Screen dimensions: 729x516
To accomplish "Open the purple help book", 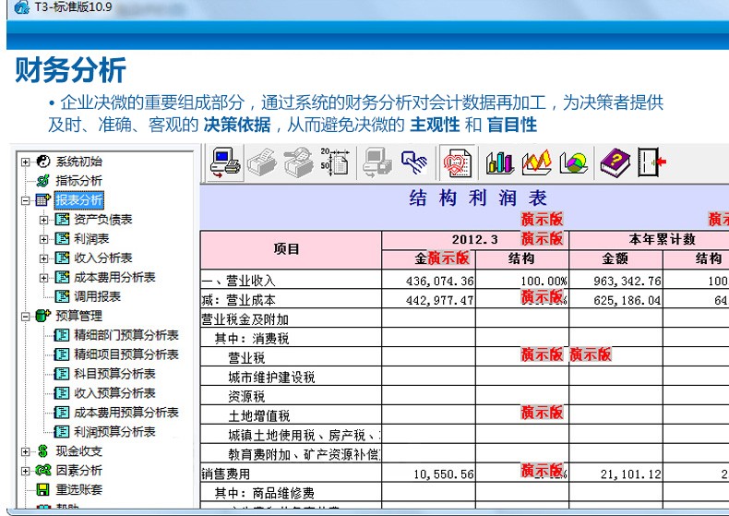I will click(615, 162).
